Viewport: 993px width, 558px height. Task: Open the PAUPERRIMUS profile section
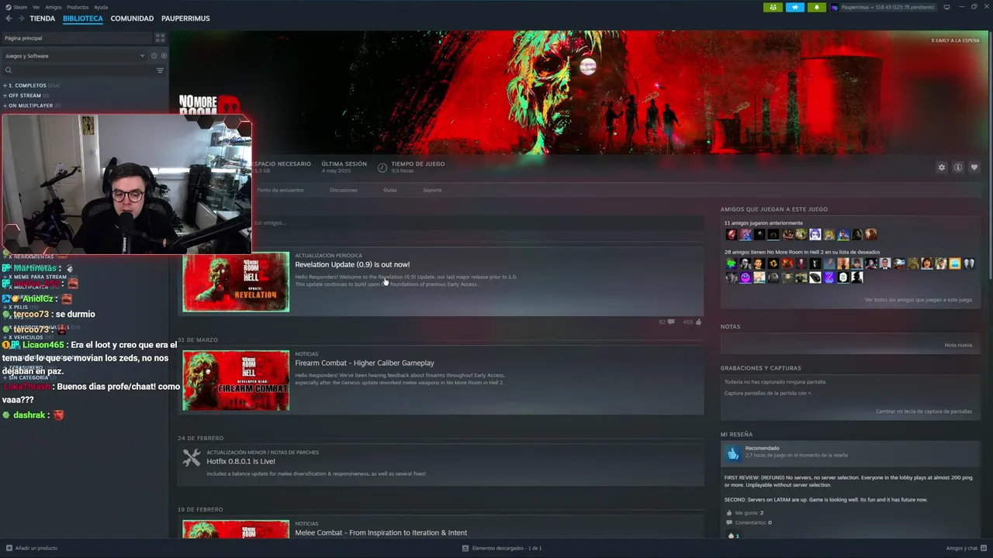185,19
